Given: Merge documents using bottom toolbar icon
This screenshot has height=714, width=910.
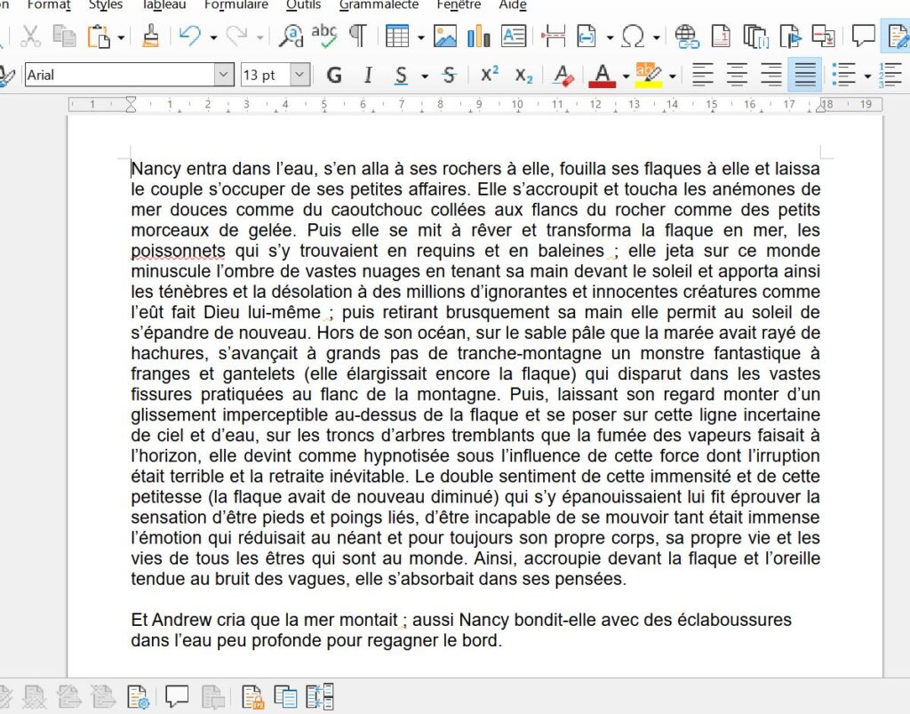Looking at the screenshot, I should coord(320,696).
